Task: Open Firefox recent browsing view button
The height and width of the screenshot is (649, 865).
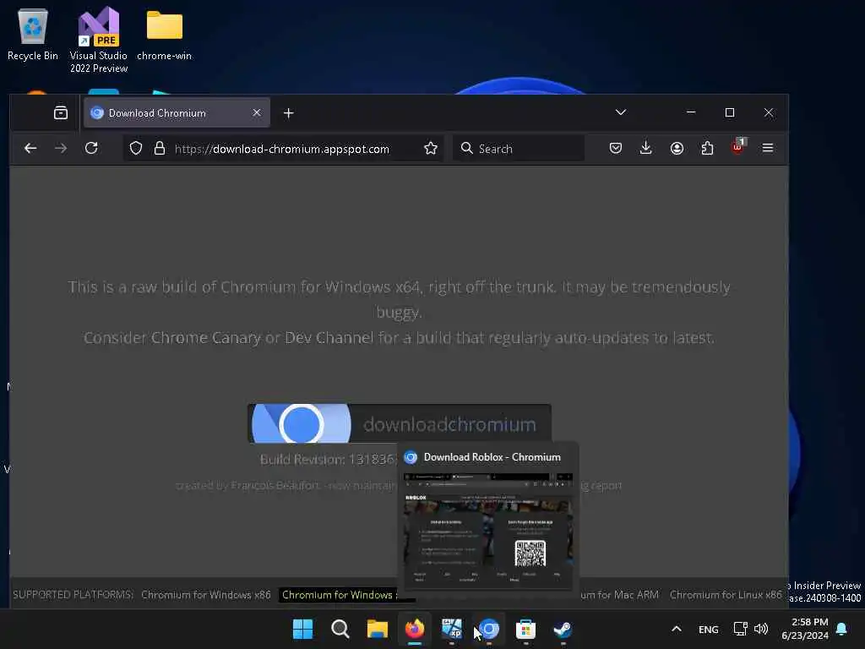Action: (61, 112)
